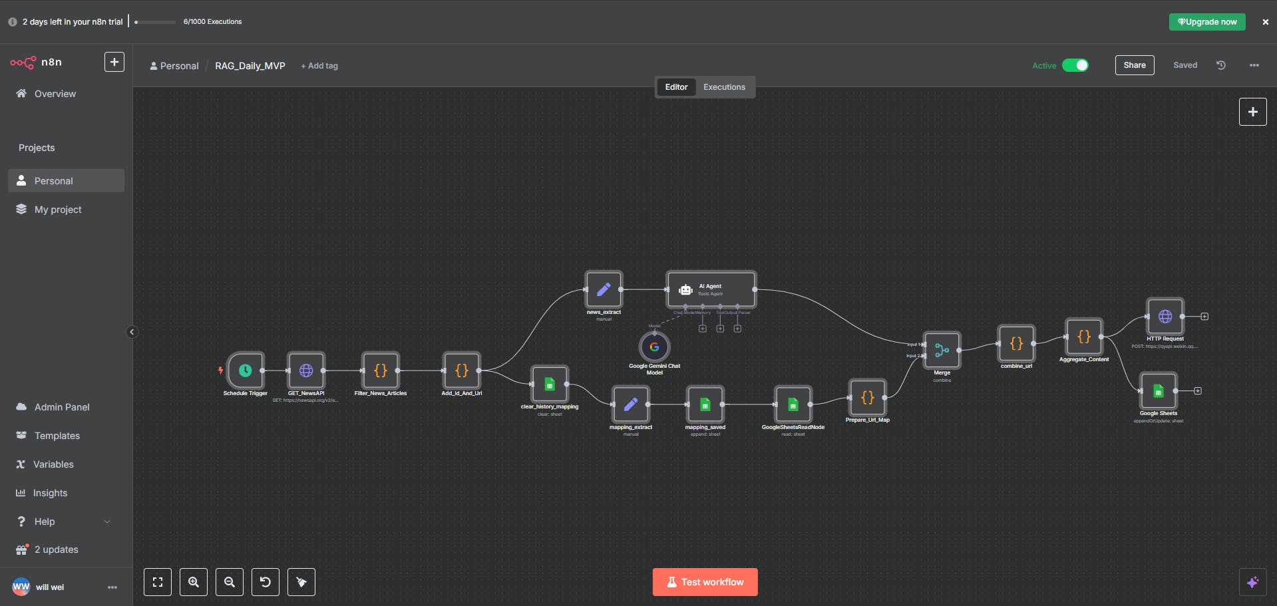This screenshot has width=1277, height=606.
Task: Click the Share button
Action: click(1135, 65)
